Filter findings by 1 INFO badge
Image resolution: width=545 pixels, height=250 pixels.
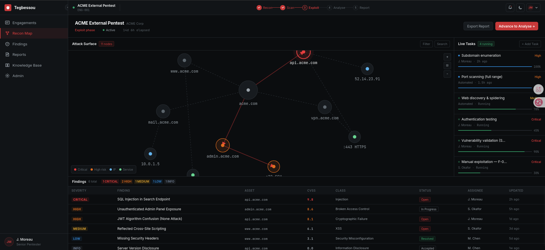pos(170,181)
